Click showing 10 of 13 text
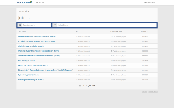The width and height of the screenshot is (174, 108). 89,86
